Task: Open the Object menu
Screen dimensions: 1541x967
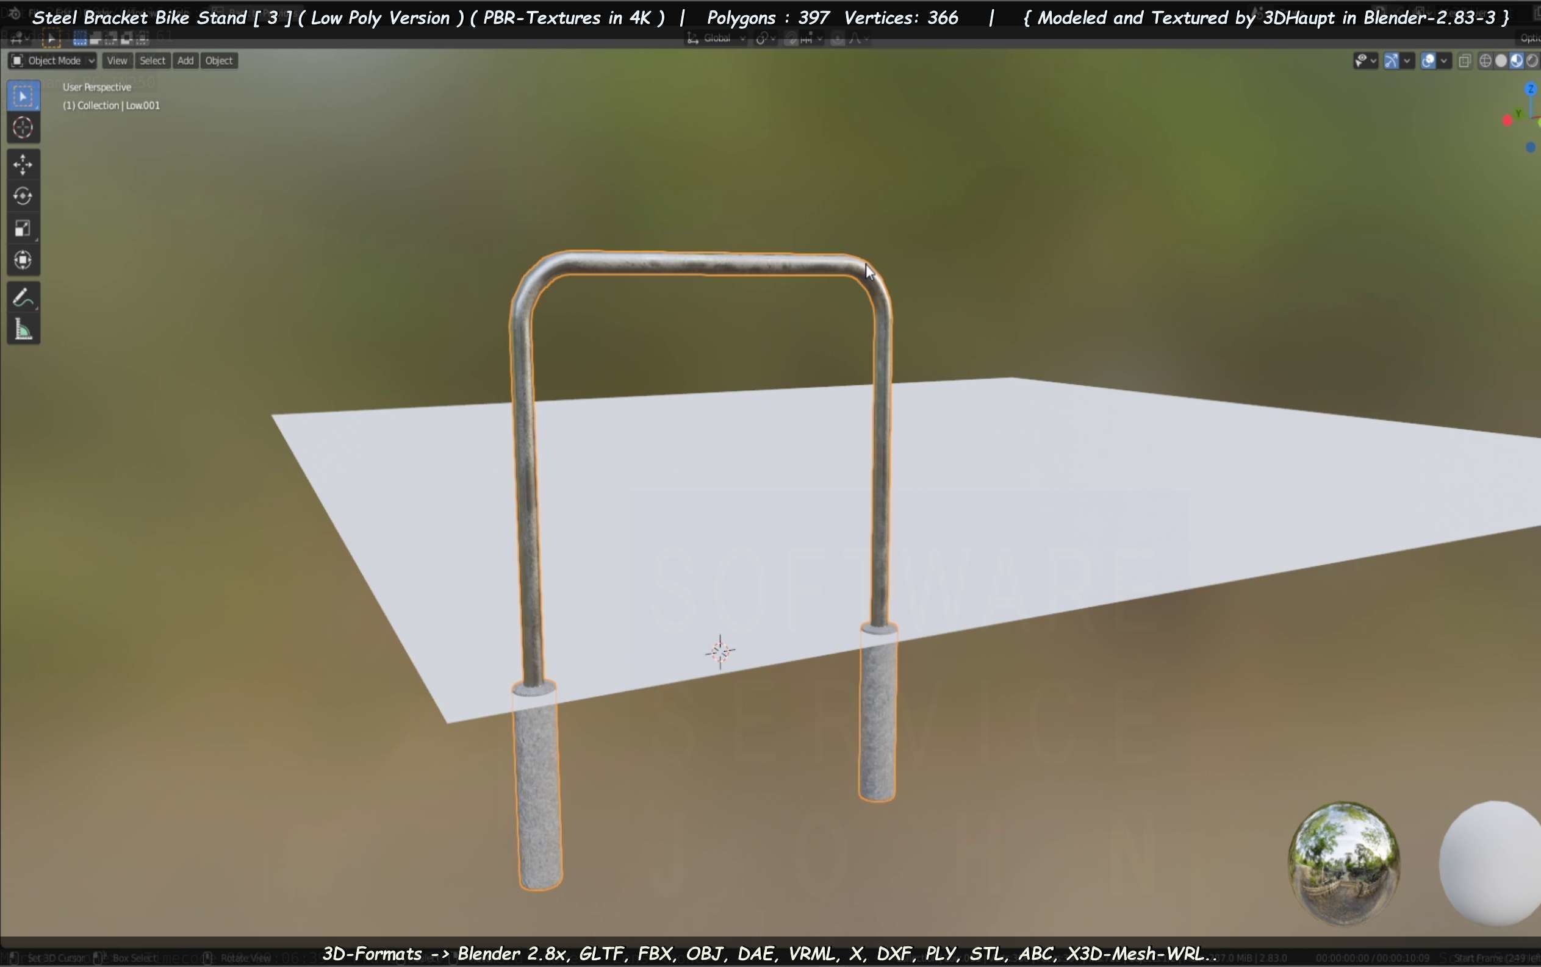Action: click(219, 61)
